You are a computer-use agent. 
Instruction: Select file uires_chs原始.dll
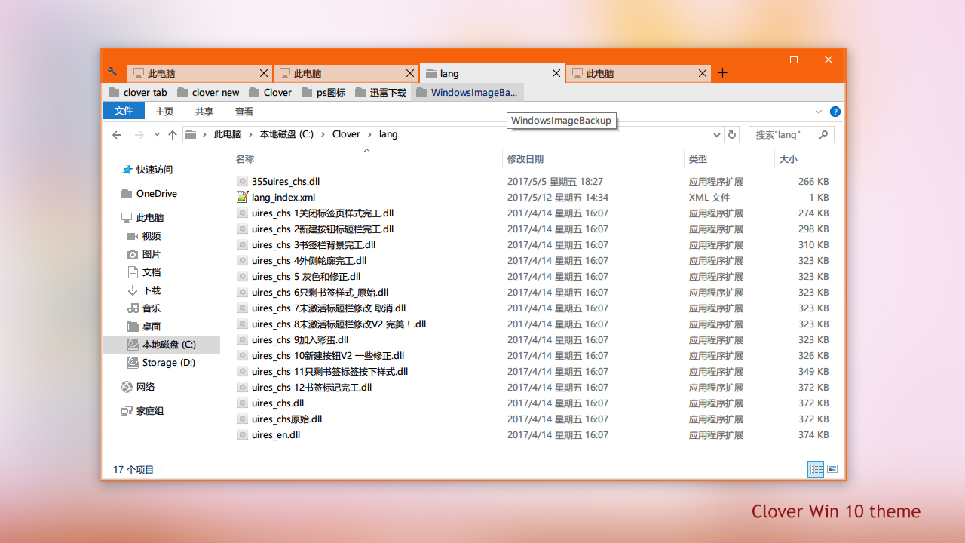coord(286,419)
